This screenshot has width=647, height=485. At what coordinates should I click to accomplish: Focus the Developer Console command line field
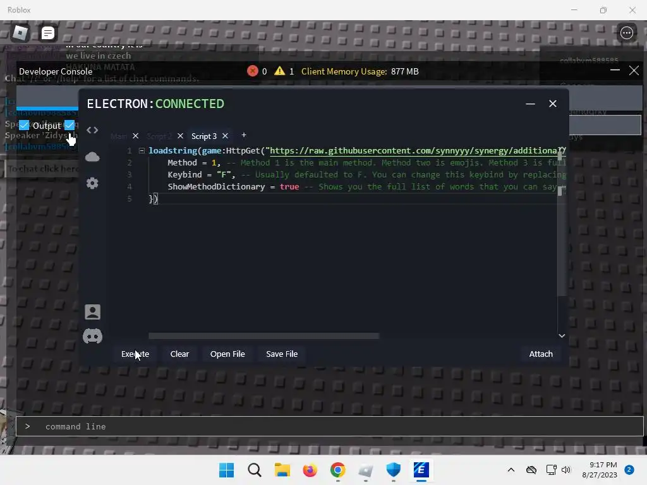(329, 426)
